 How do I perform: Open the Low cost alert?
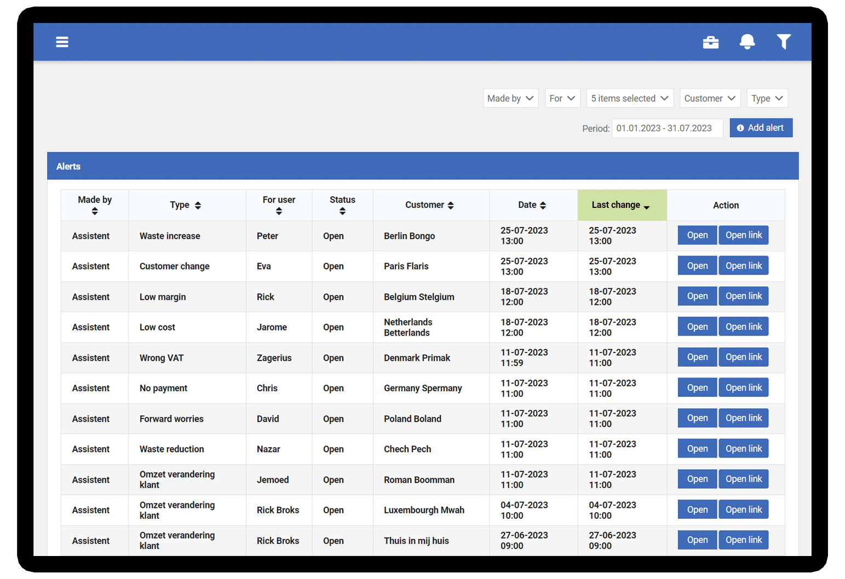pyautogui.click(x=697, y=327)
